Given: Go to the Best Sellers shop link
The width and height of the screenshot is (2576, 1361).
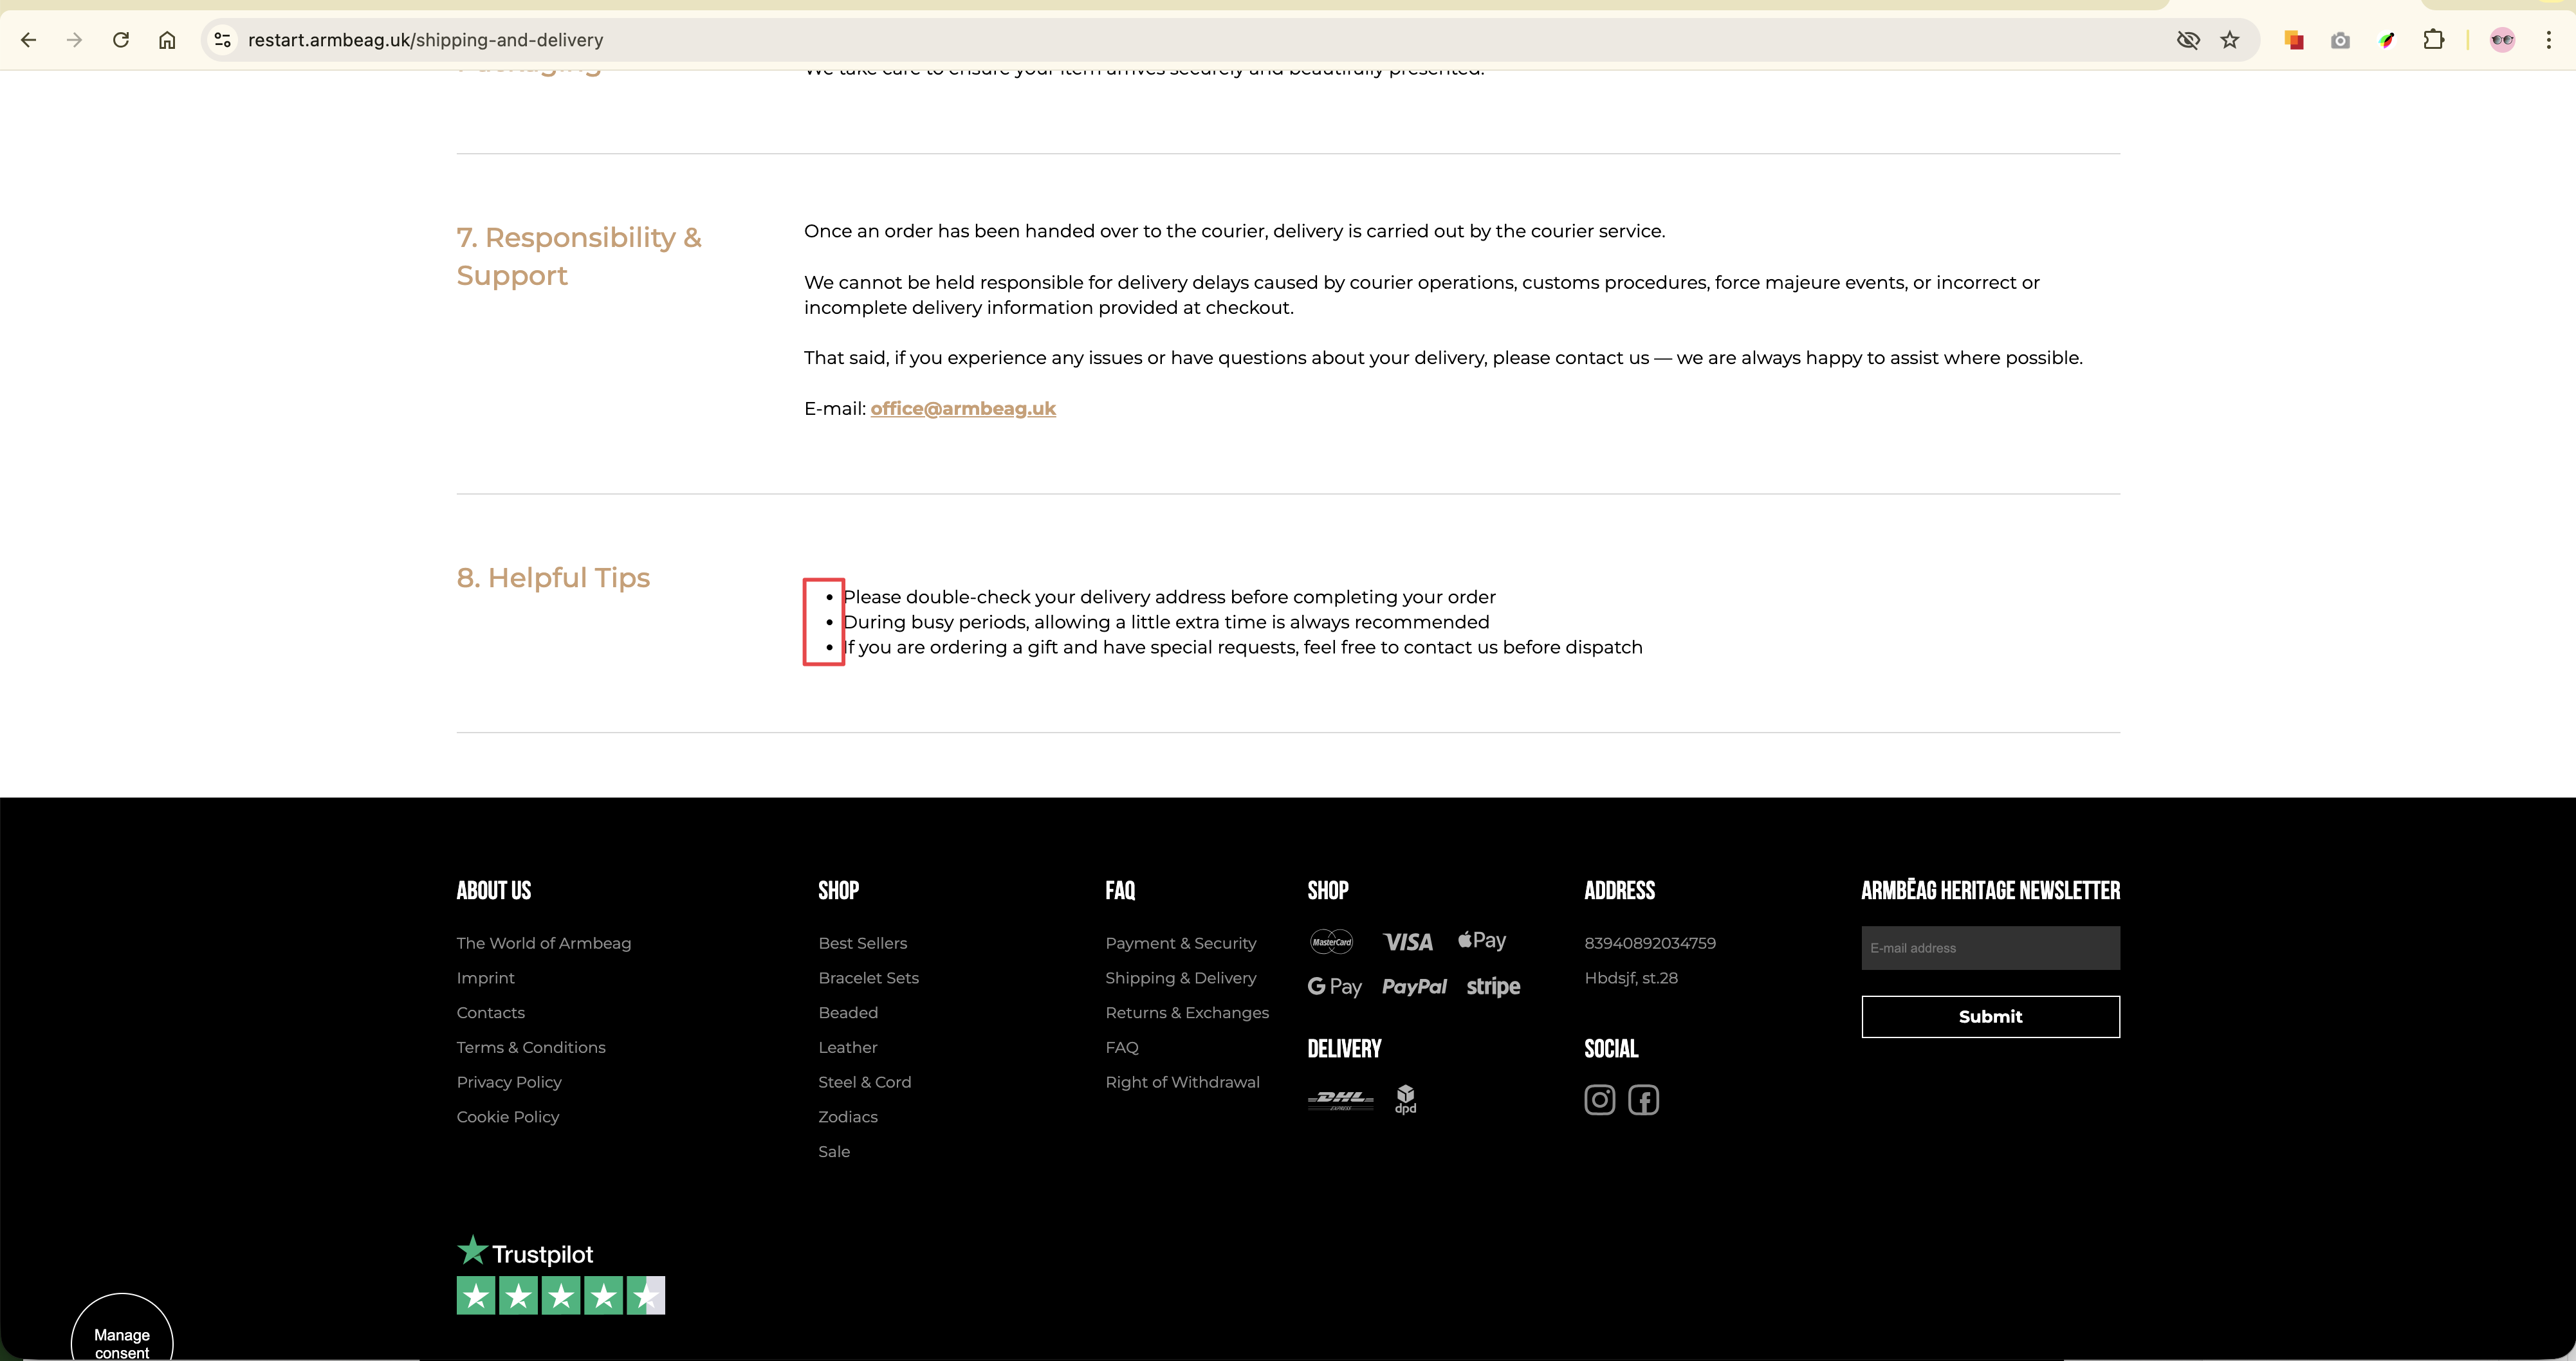Looking at the screenshot, I should point(862,943).
